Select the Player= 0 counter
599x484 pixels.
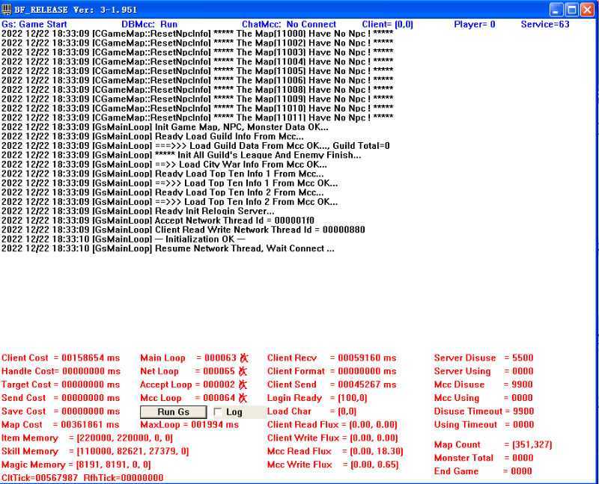pos(474,25)
